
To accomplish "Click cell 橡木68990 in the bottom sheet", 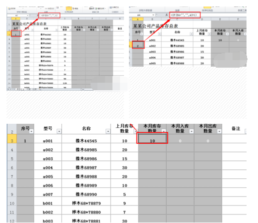I will [x=86, y=192].
